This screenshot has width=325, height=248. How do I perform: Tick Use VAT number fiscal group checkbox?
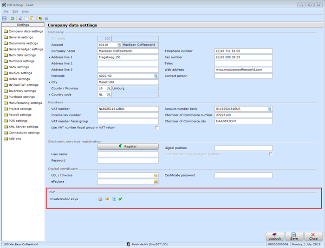tap(157, 127)
